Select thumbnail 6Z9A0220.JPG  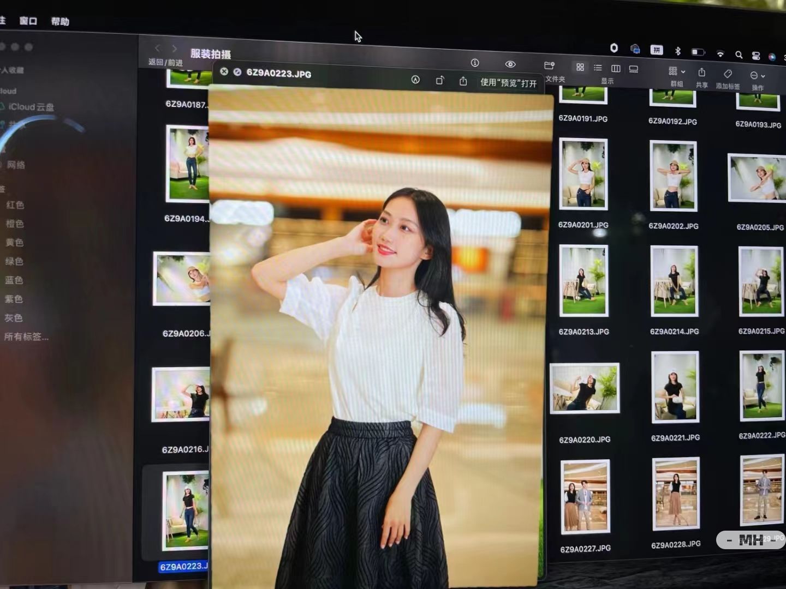pyautogui.click(x=585, y=388)
